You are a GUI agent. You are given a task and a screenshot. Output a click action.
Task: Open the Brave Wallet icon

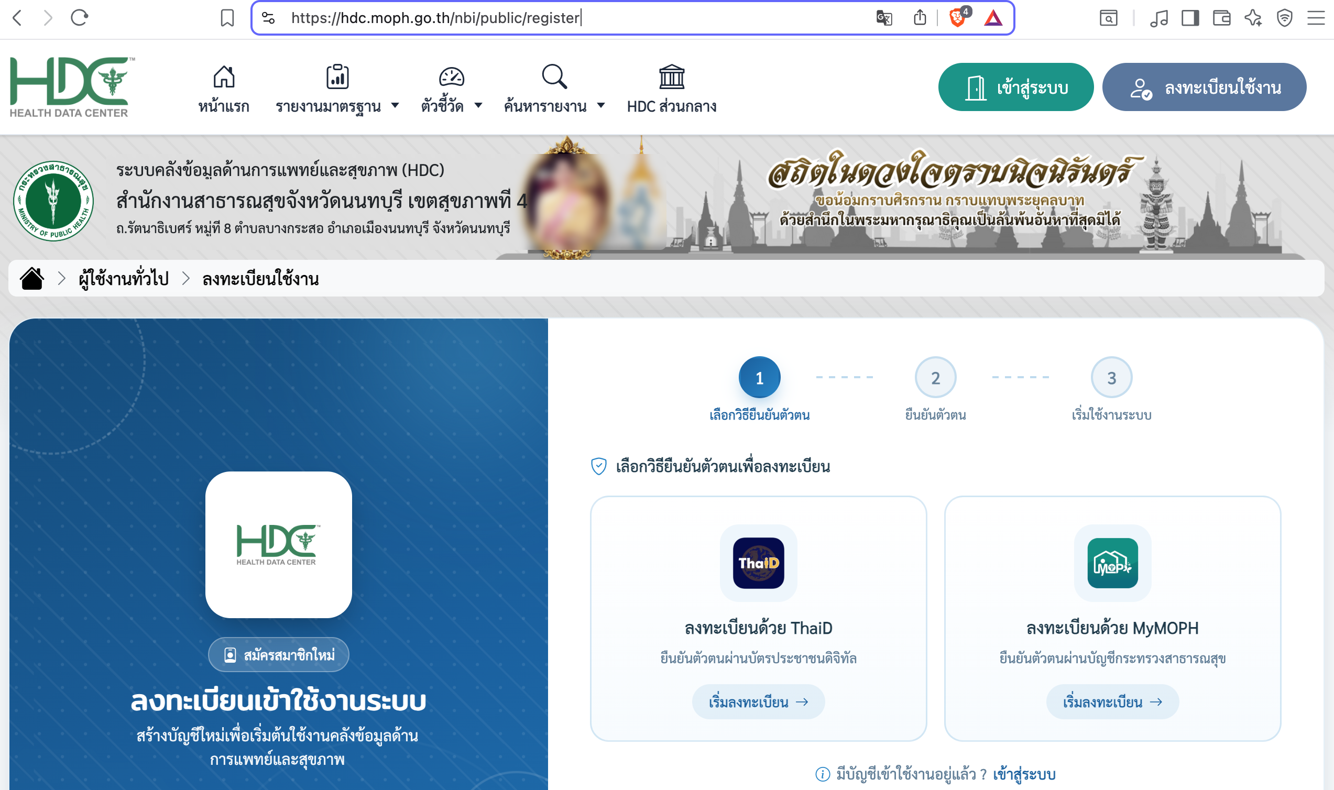[x=1222, y=18]
